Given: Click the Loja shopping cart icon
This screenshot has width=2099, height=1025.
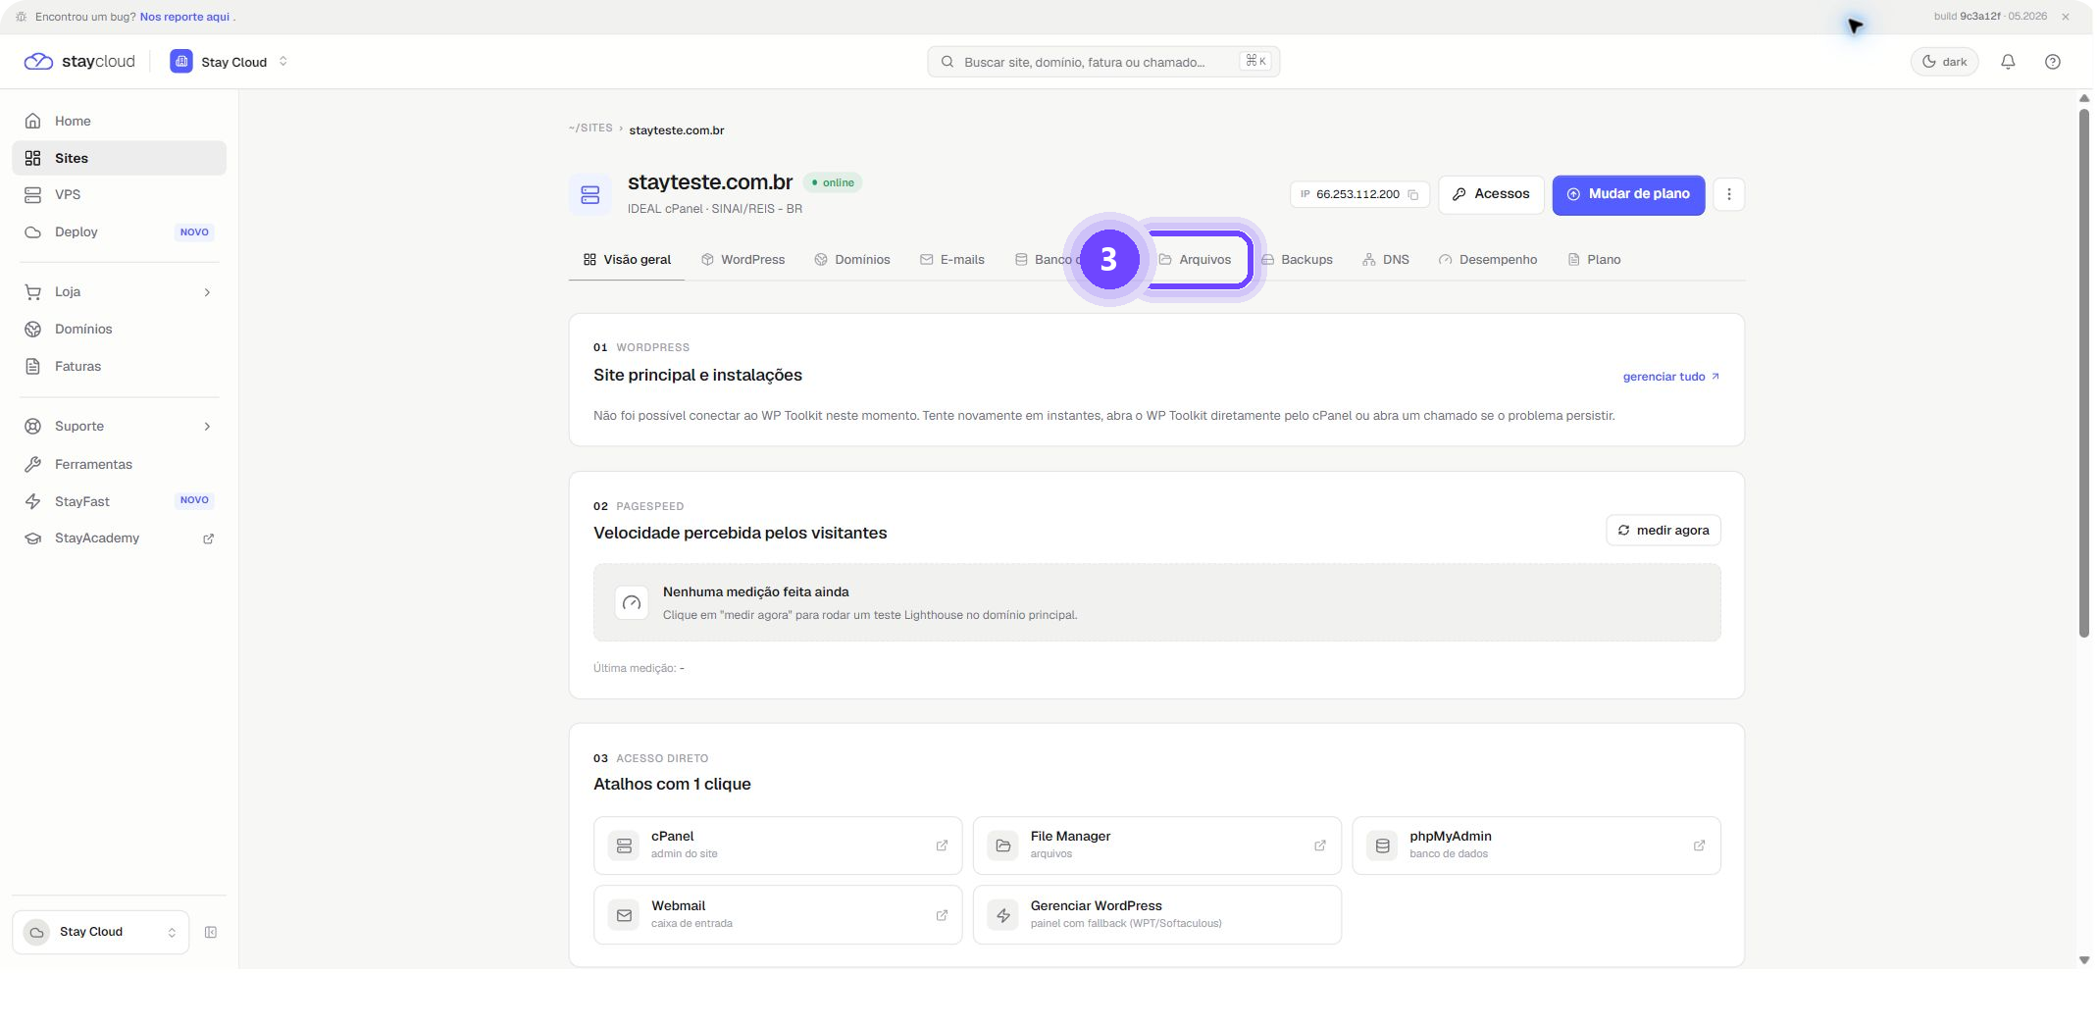Looking at the screenshot, I should (32, 292).
